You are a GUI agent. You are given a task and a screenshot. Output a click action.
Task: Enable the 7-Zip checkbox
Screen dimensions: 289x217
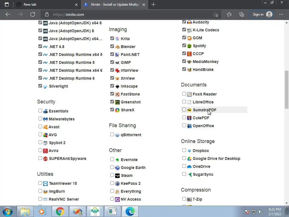click(x=184, y=199)
